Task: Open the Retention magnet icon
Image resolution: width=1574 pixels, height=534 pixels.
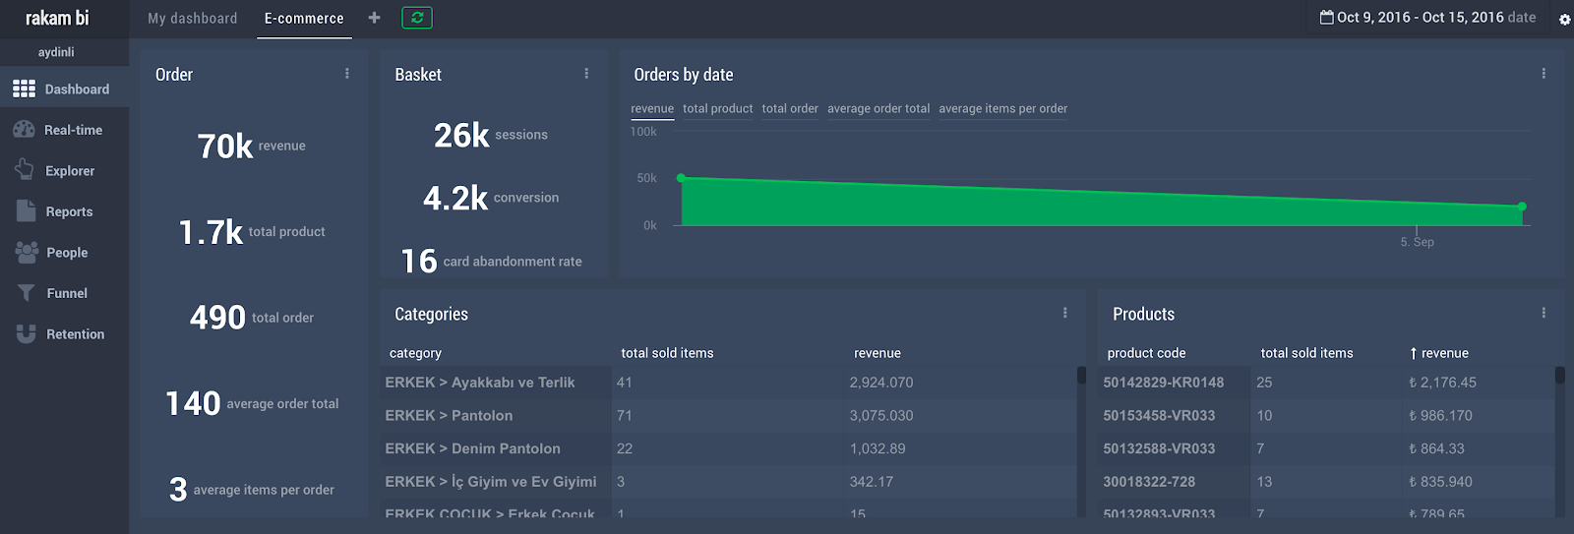Action: pyautogui.click(x=27, y=334)
